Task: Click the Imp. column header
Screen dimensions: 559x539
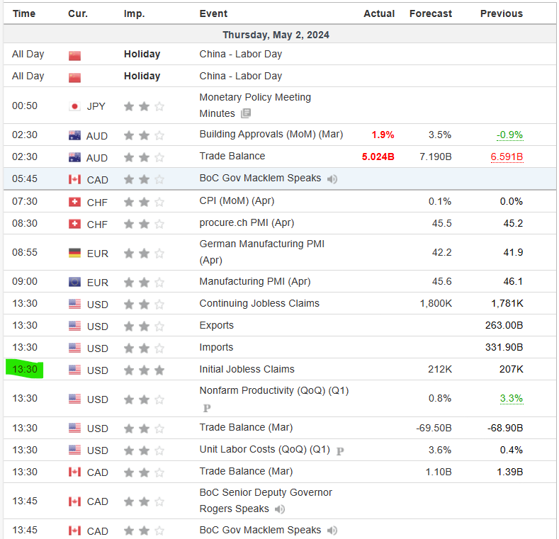Action: [134, 13]
